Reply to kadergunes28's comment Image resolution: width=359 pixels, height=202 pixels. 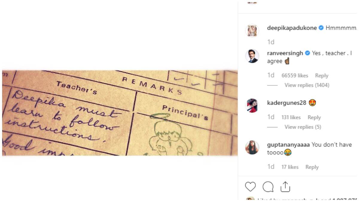[x=314, y=118]
